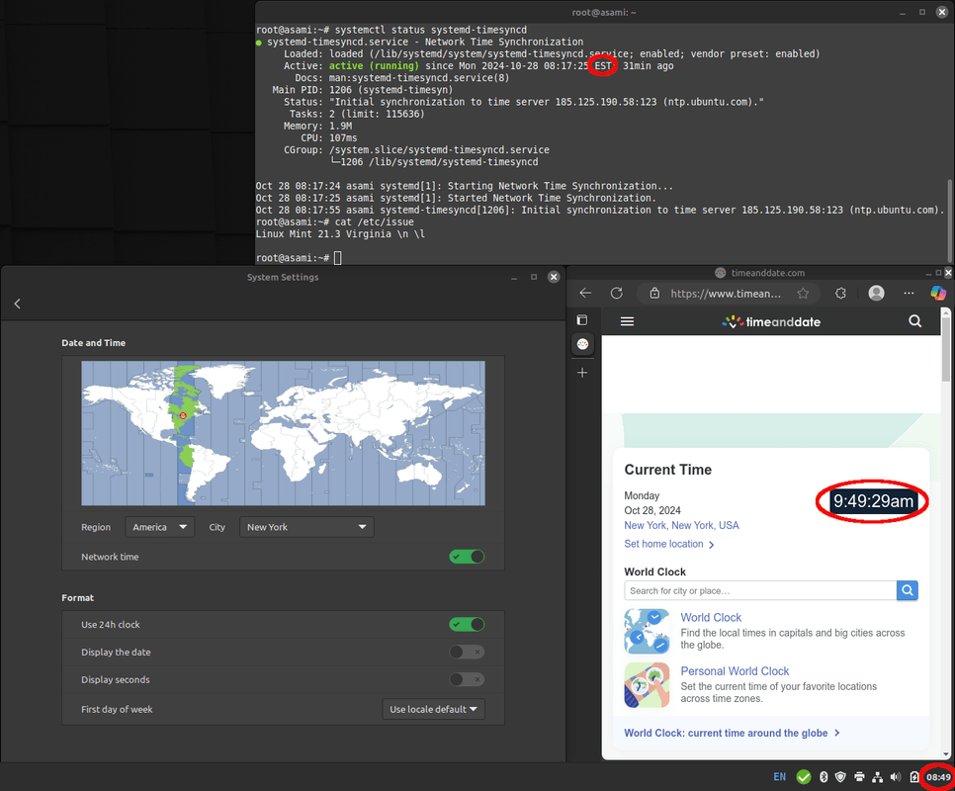Open the Personal World Clock icon

click(647, 684)
